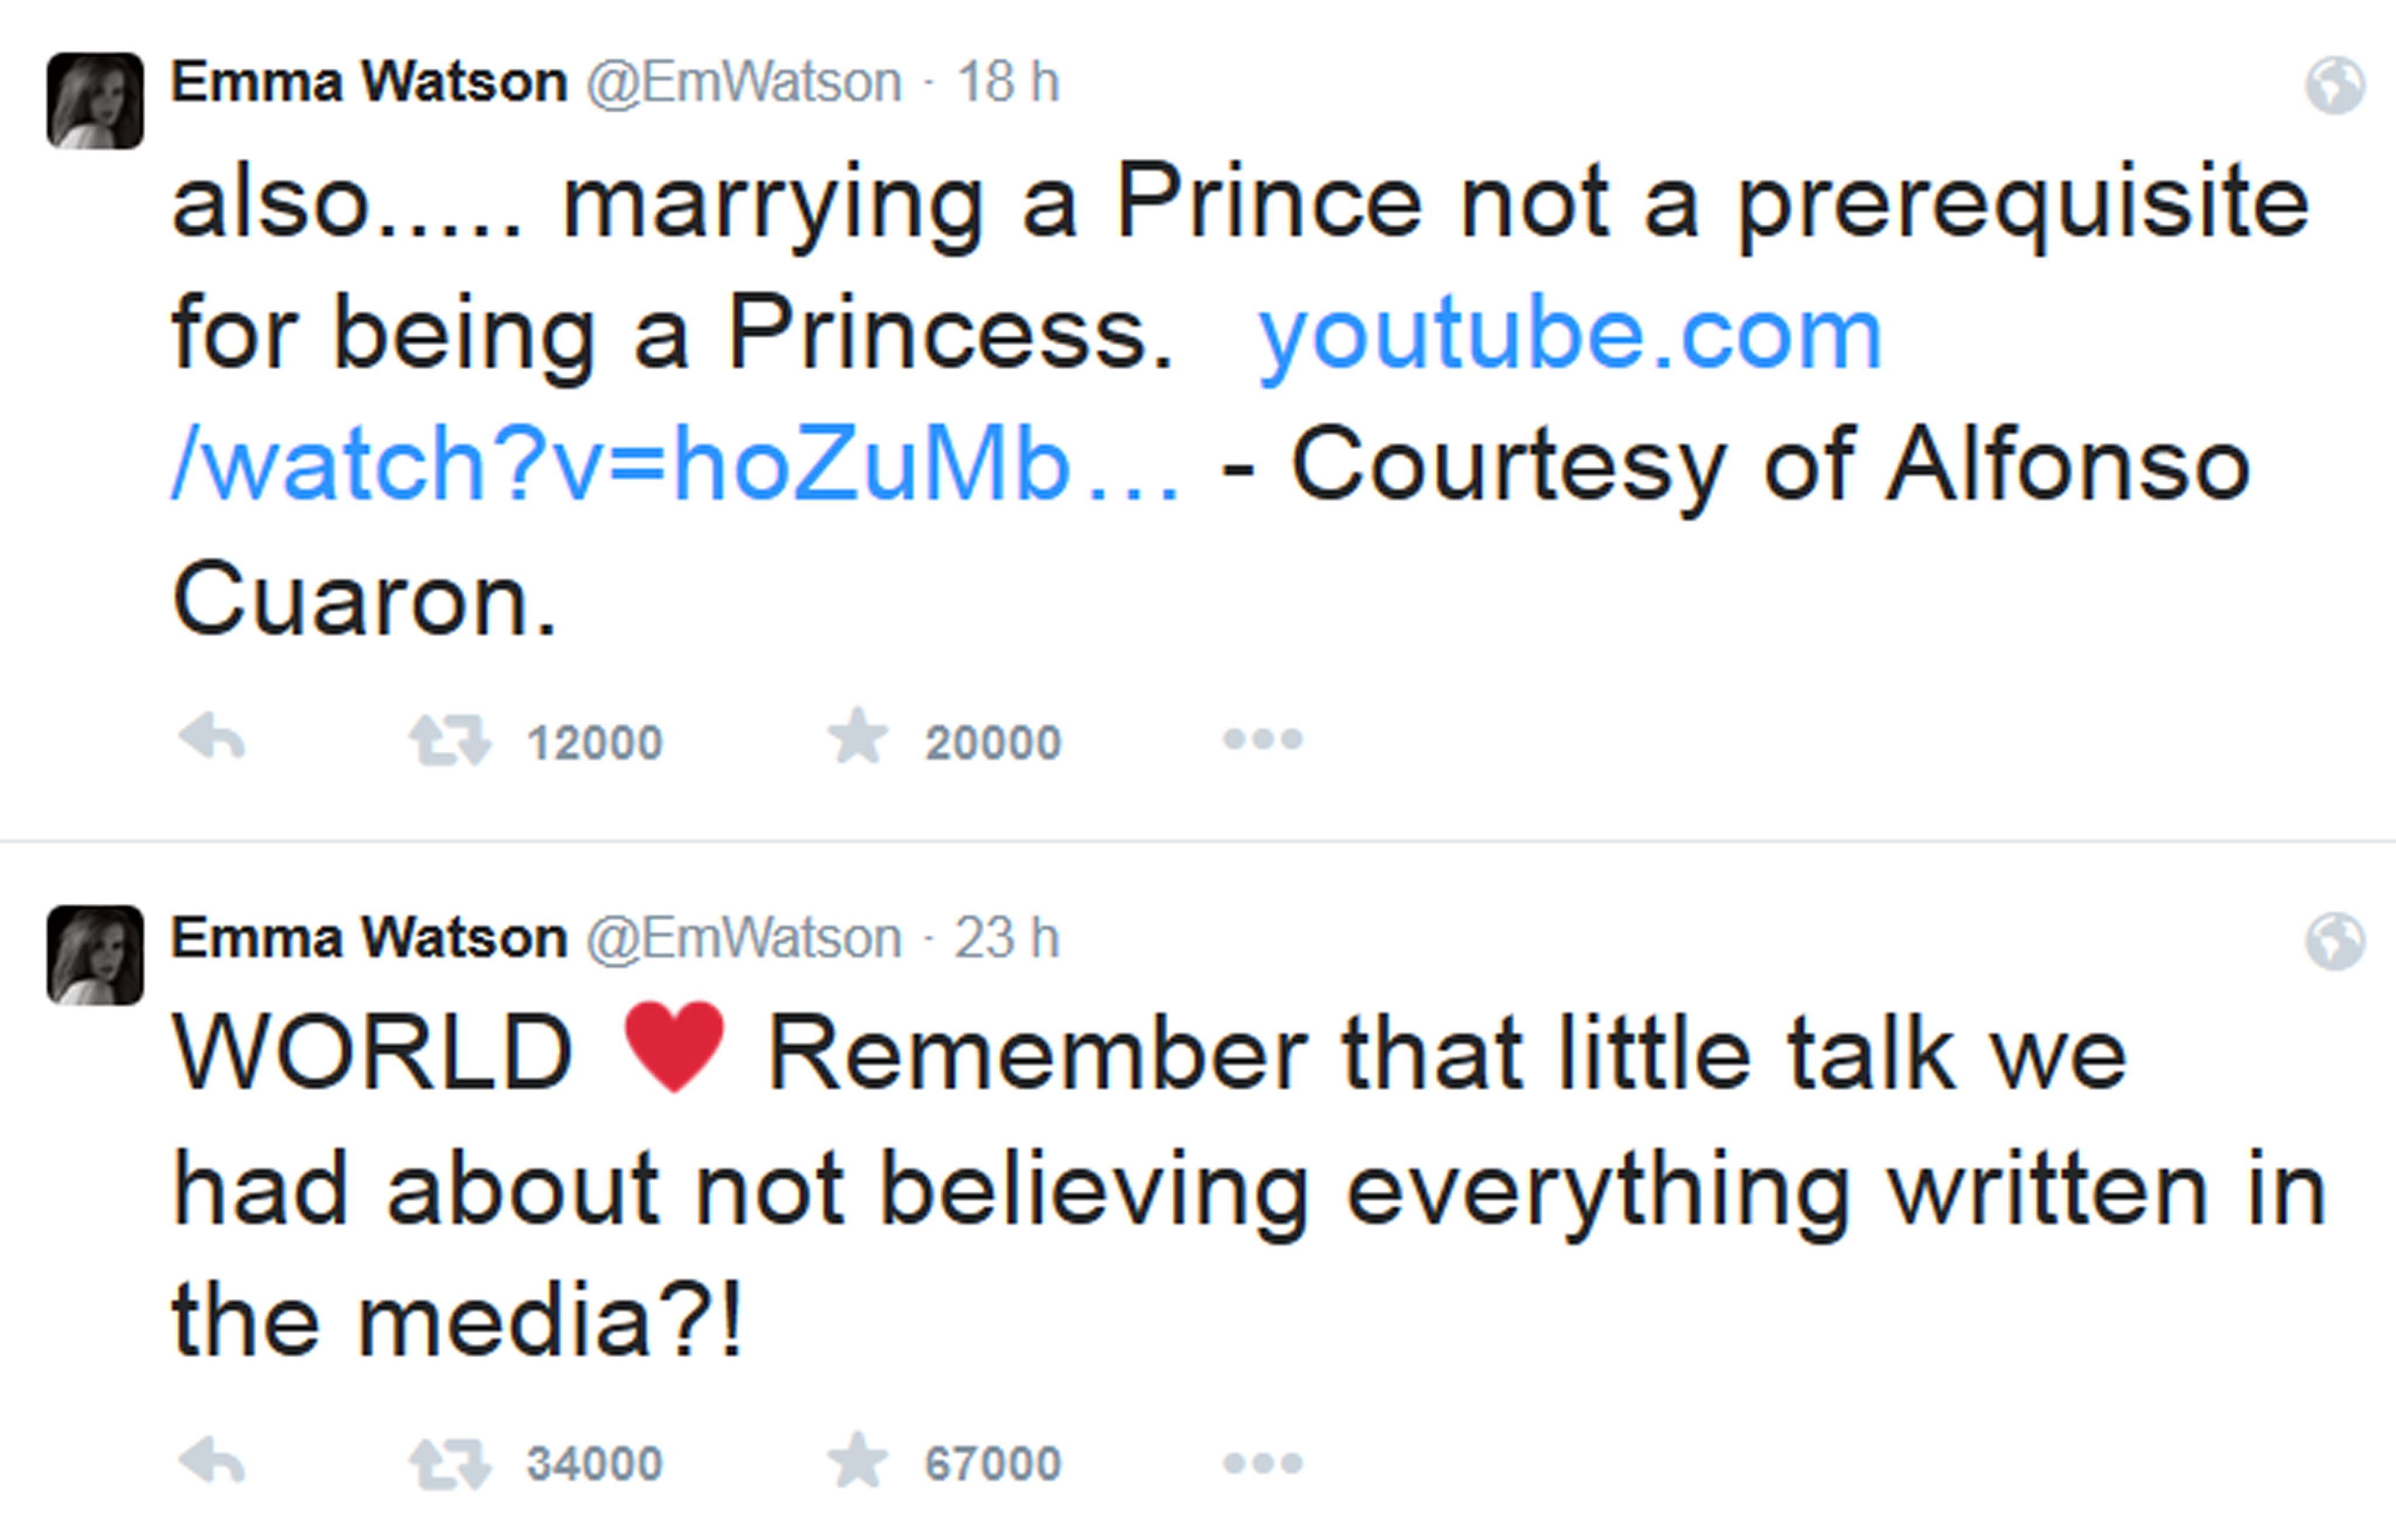
Task: Open the @EmWatson handle on the 18 h tweet
Action: point(743,82)
